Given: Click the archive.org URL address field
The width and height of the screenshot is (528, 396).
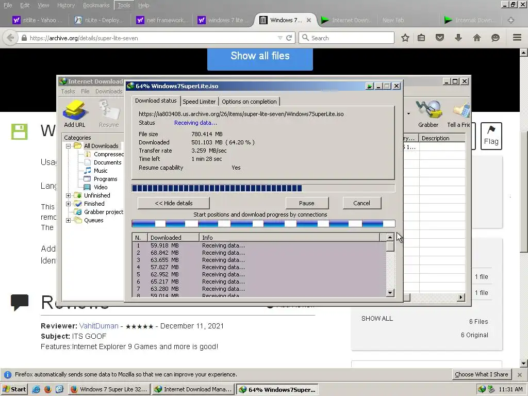Looking at the screenshot, I should tap(152, 38).
